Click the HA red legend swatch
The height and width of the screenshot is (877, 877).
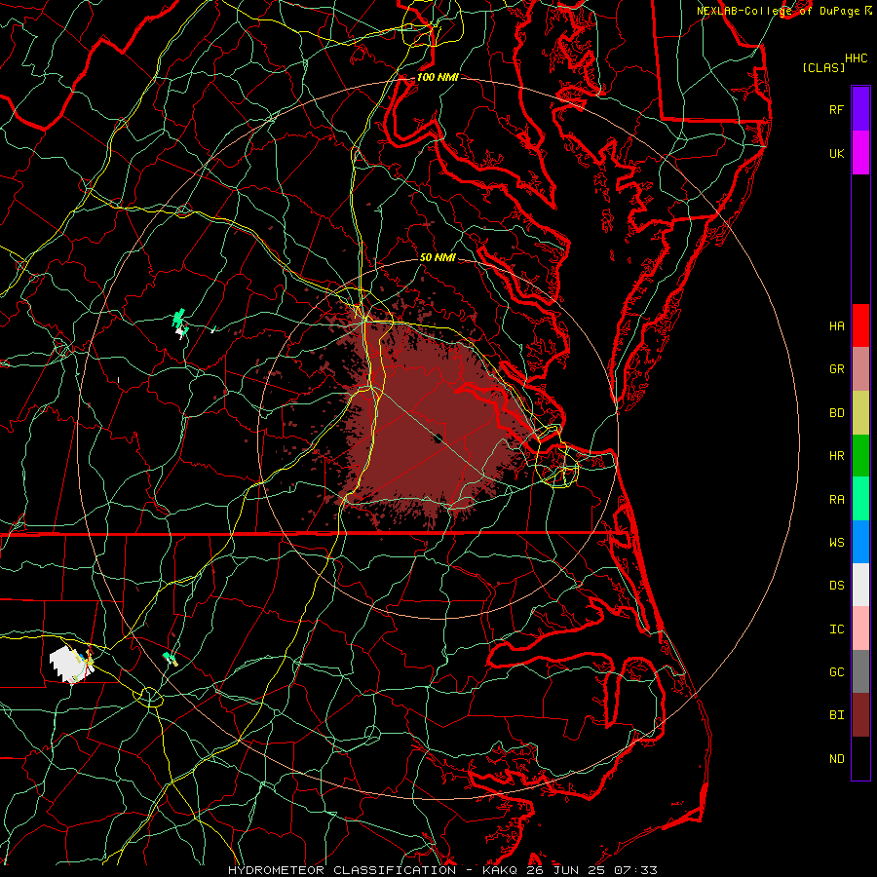(x=860, y=325)
